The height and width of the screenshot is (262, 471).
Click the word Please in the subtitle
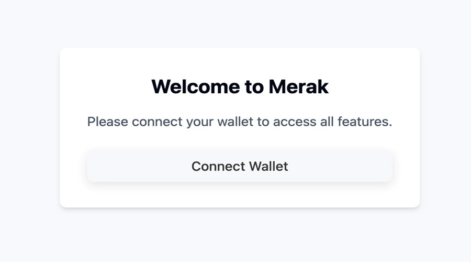click(x=107, y=122)
